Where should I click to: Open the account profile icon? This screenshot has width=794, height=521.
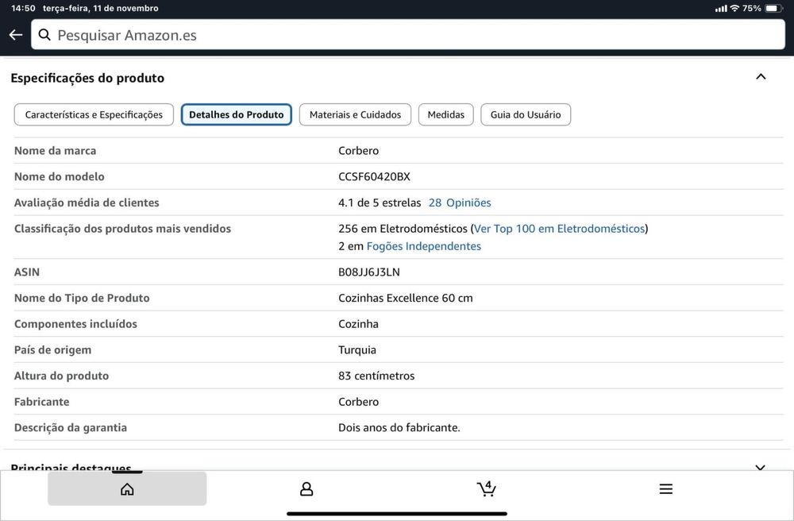click(306, 488)
